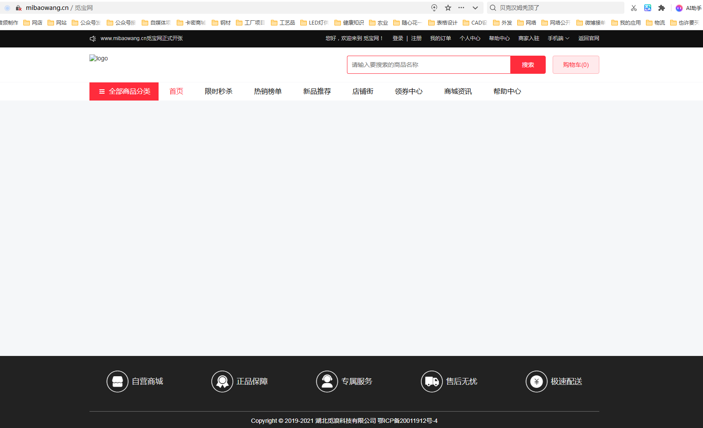Click the red 搜索 button

pyautogui.click(x=528, y=65)
